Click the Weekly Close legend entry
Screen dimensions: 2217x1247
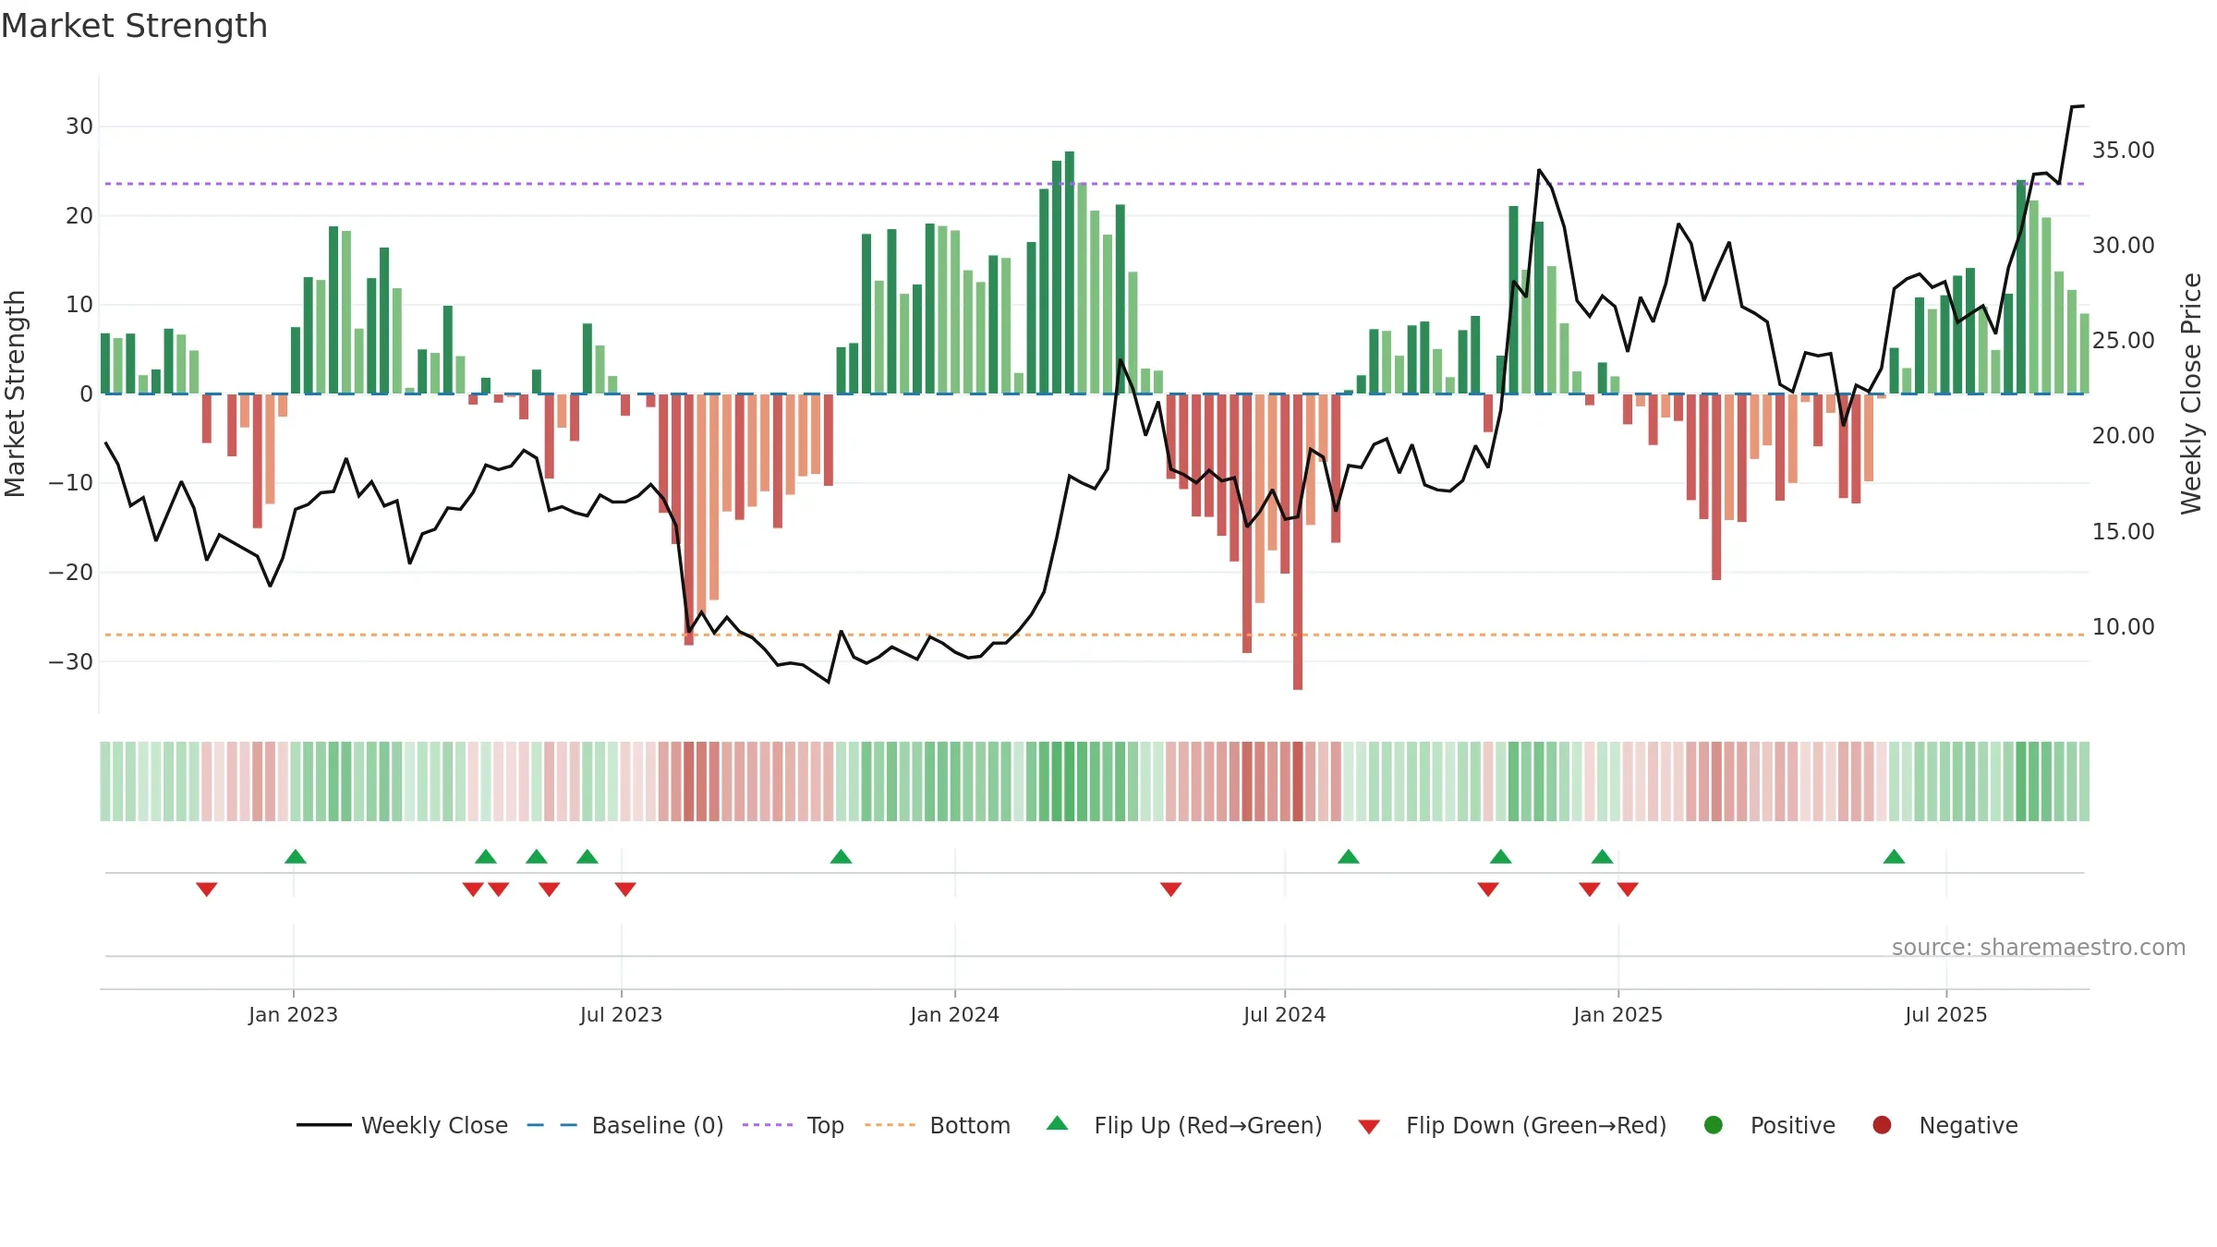(x=402, y=1125)
